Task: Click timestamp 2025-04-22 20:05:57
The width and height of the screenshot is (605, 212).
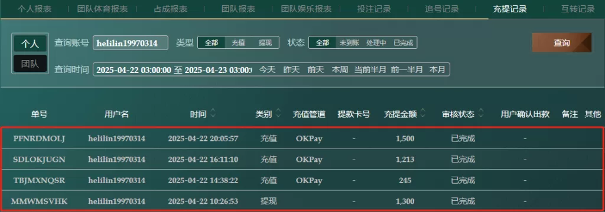Action: coord(203,138)
